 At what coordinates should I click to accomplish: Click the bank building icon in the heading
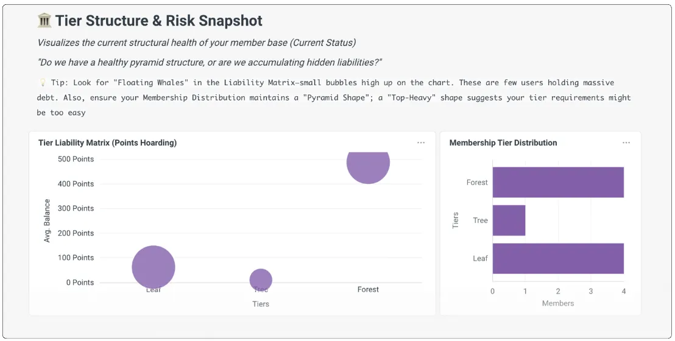pos(44,21)
